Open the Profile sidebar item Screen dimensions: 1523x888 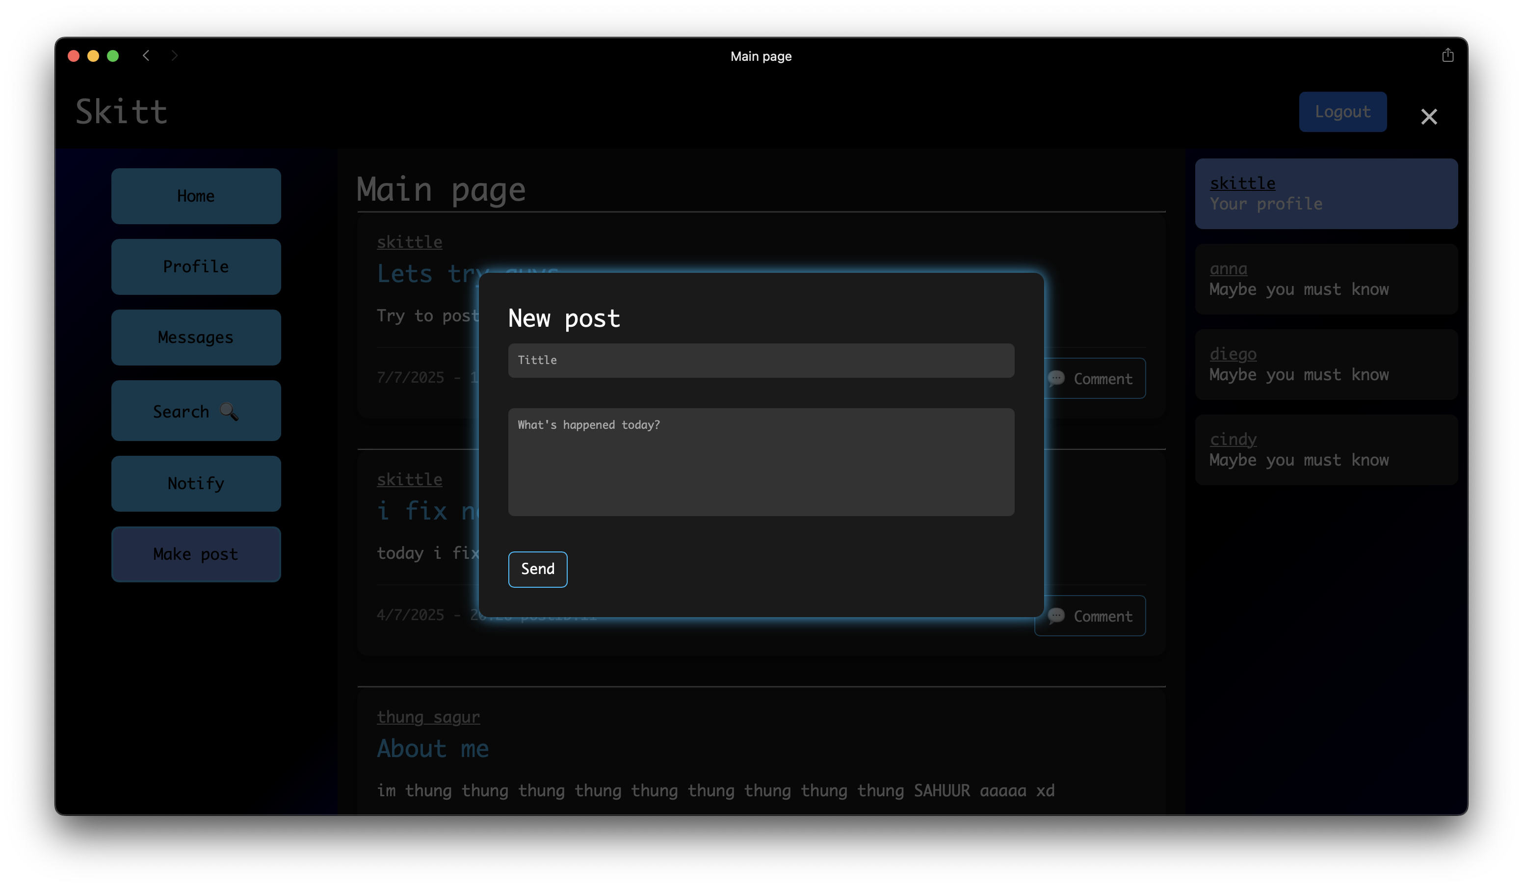[x=196, y=266]
